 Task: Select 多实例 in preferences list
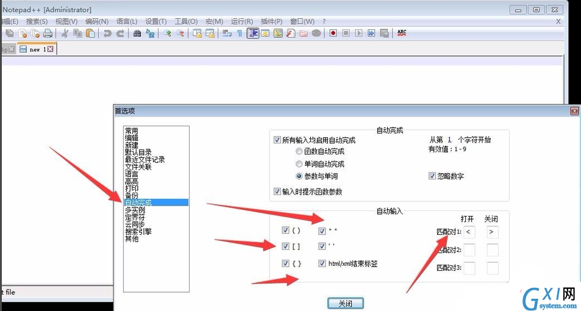pyautogui.click(x=135, y=210)
